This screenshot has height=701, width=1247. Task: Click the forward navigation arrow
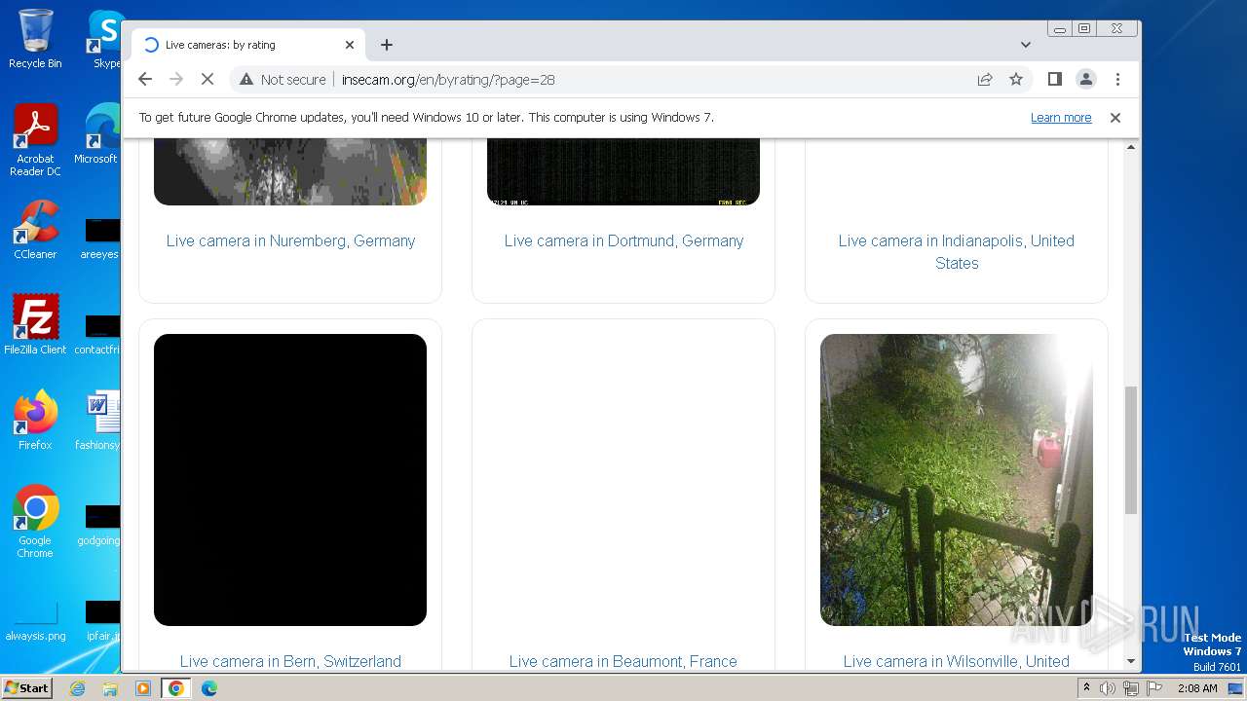coord(176,80)
